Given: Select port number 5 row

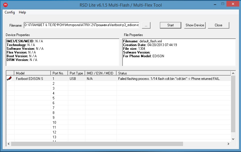Looking at the screenshot, I should (118, 98).
